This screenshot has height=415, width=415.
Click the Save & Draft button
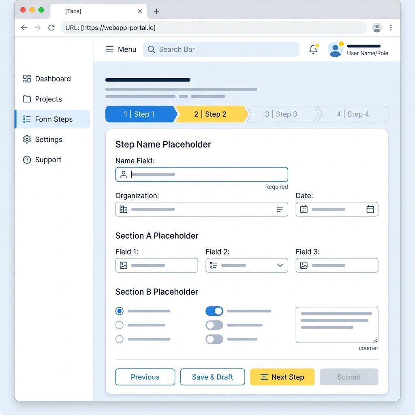pos(212,377)
